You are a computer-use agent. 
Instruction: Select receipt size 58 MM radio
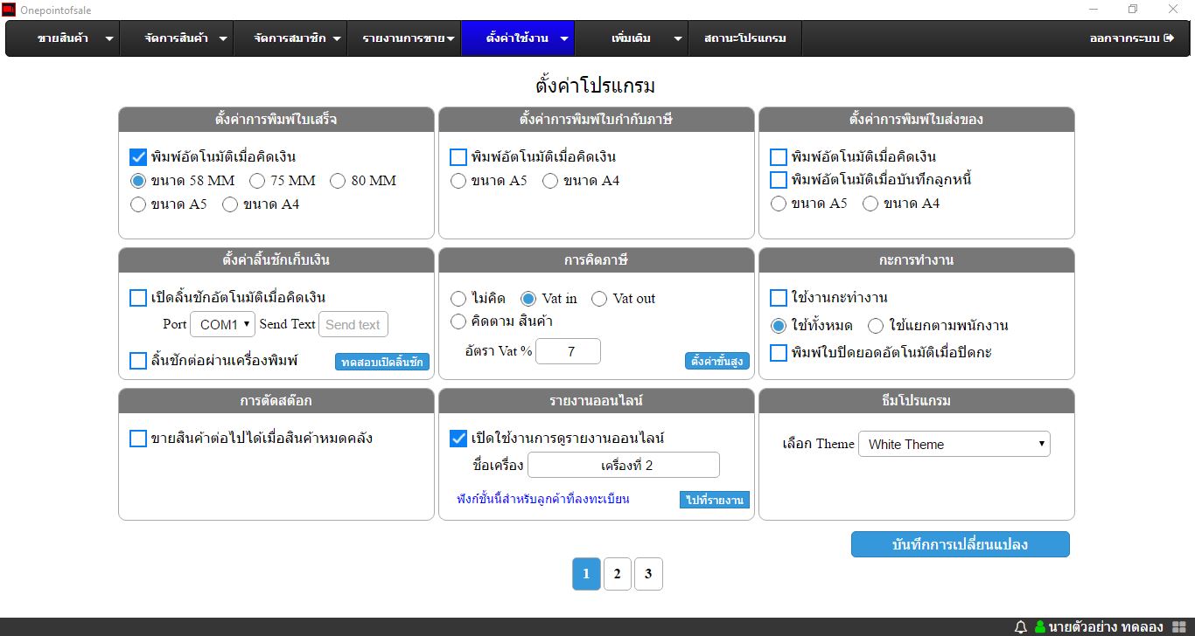[x=137, y=181]
